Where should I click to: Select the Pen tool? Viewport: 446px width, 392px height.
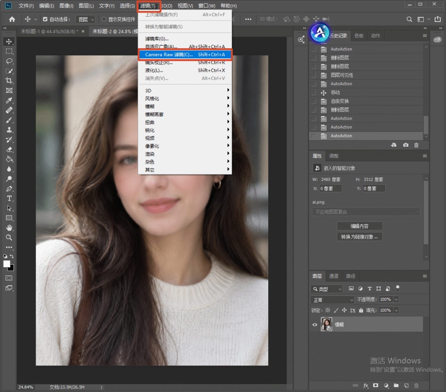pyautogui.click(x=9, y=189)
